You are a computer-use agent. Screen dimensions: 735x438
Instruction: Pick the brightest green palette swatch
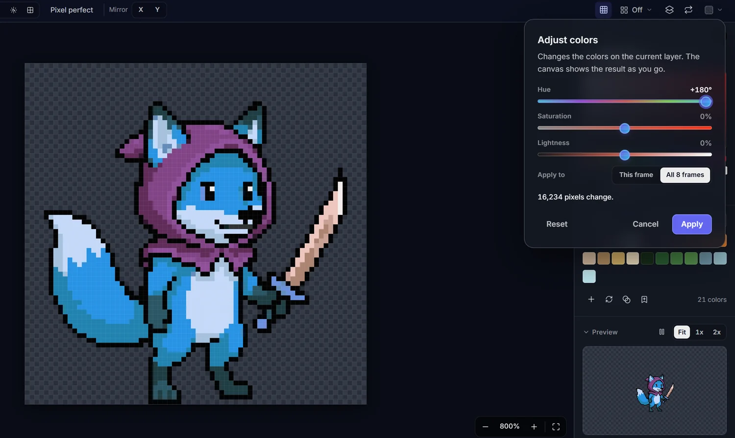click(691, 258)
